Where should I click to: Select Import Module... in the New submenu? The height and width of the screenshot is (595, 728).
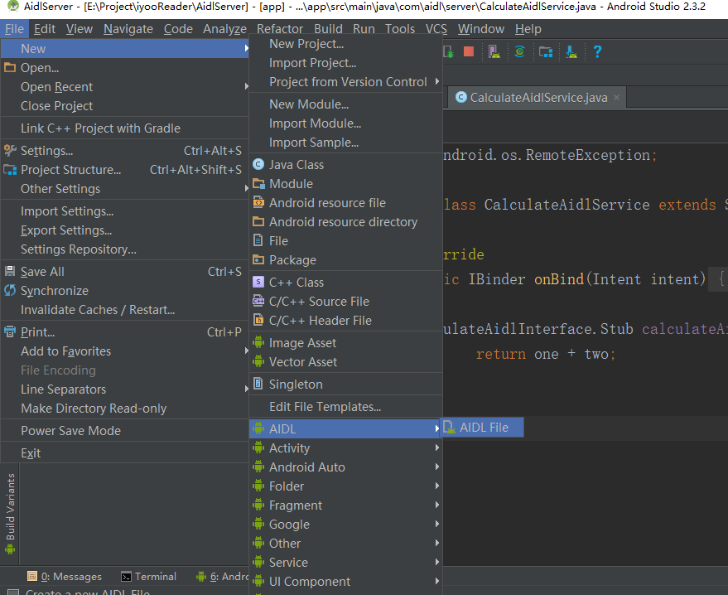(x=346, y=123)
